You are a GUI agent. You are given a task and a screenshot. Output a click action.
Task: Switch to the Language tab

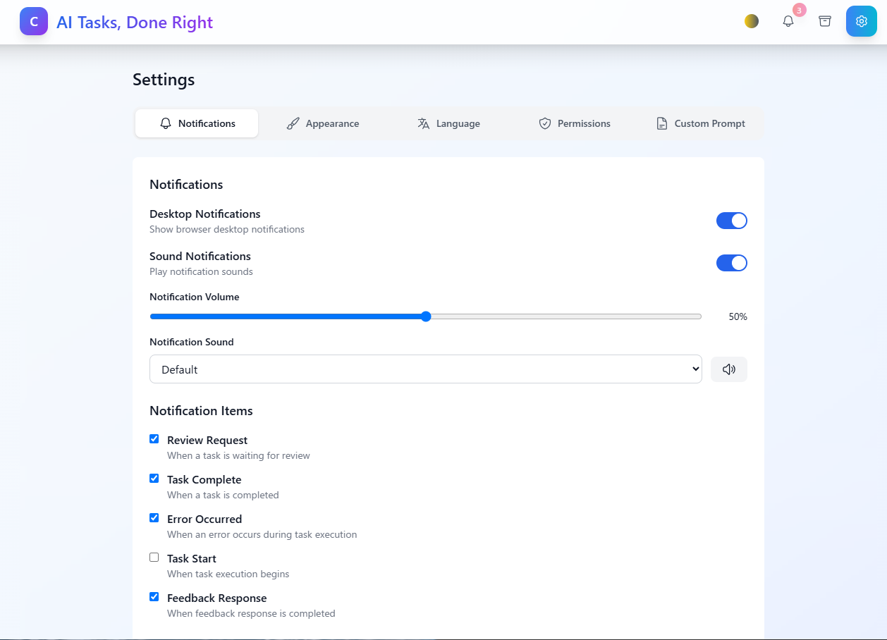tap(448, 123)
